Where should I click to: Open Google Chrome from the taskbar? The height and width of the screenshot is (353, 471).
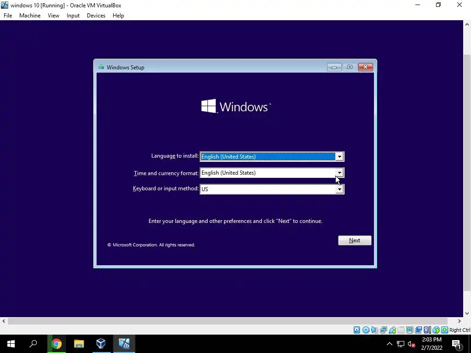click(x=56, y=344)
